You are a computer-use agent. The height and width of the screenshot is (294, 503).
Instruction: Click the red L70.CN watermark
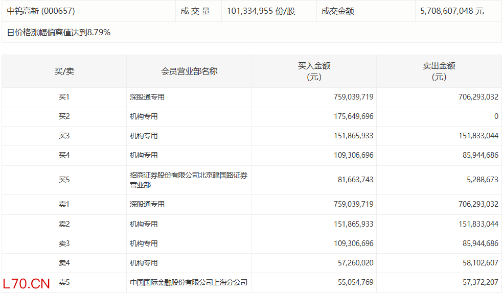pyautogui.click(x=26, y=284)
